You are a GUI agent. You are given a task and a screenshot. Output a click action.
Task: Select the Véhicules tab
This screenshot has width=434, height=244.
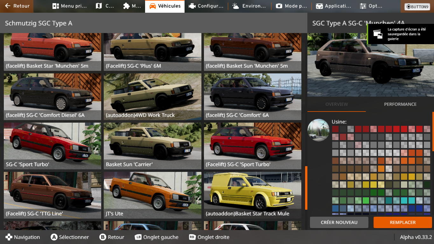coord(165,6)
